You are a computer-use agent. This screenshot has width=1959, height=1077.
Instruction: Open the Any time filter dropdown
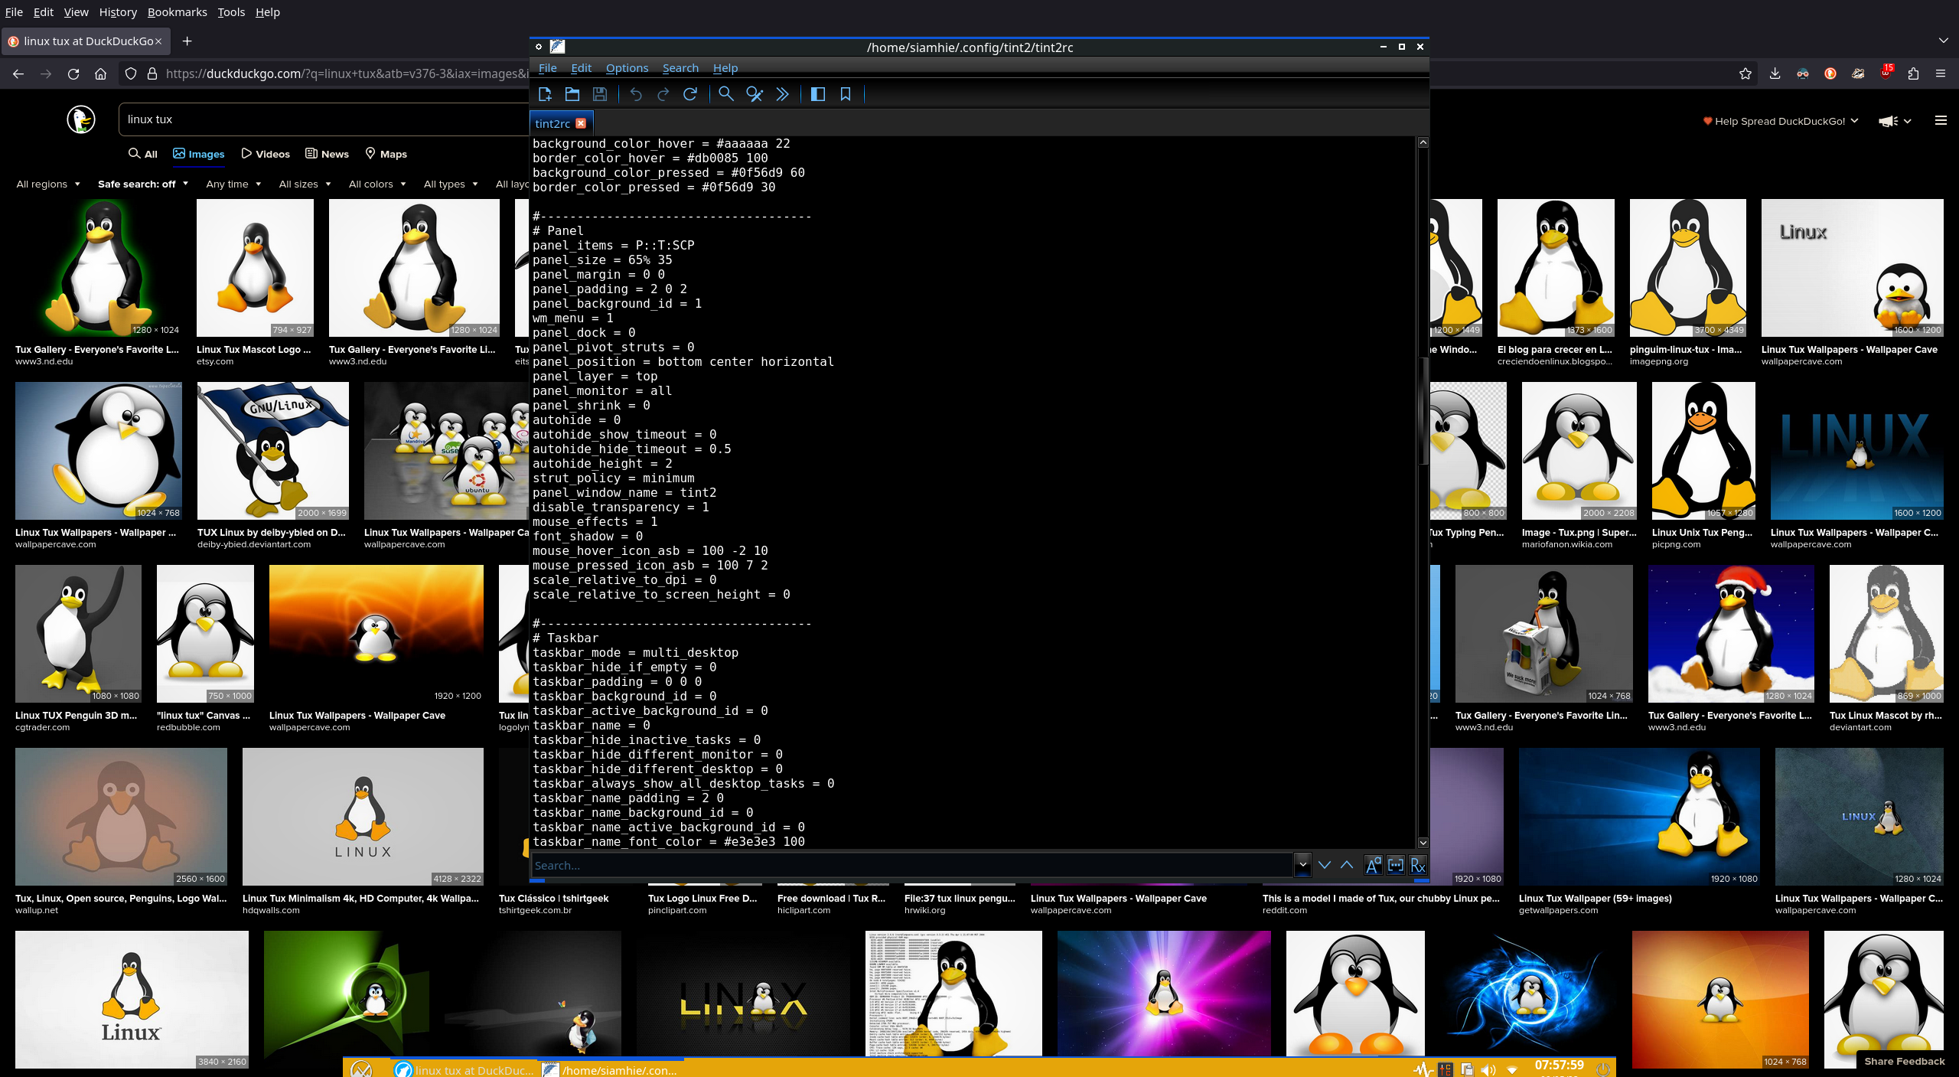coord(233,184)
